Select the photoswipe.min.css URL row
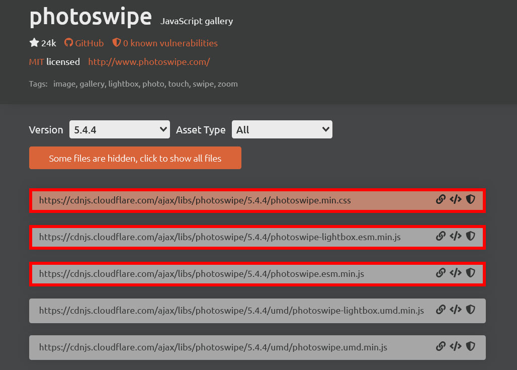Viewport: 517px width, 370px height. (x=195, y=200)
